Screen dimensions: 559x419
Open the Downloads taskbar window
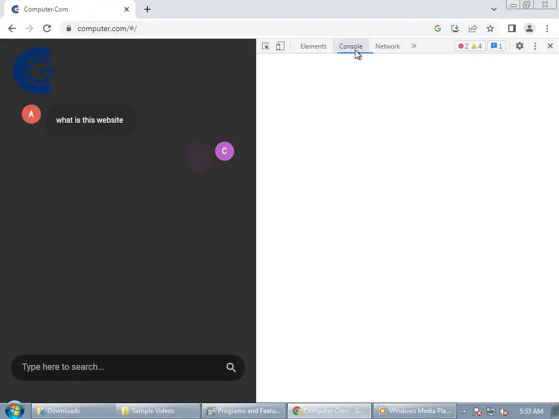pyautogui.click(x=74, y=411)
